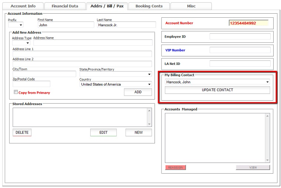This screenshot has height=188, width=281.
Task: Click the ADD address button
Action: pos(138,92)
